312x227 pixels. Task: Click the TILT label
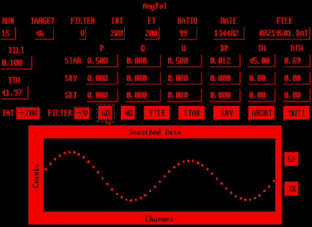[x=16, y=50]
